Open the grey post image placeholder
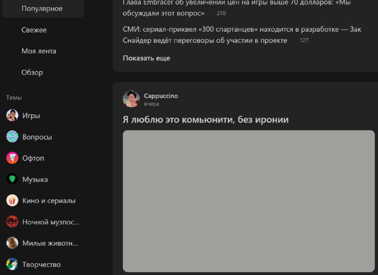Image resolution: width=378 pixels, height=275 pixels. [x=249, y=201]
